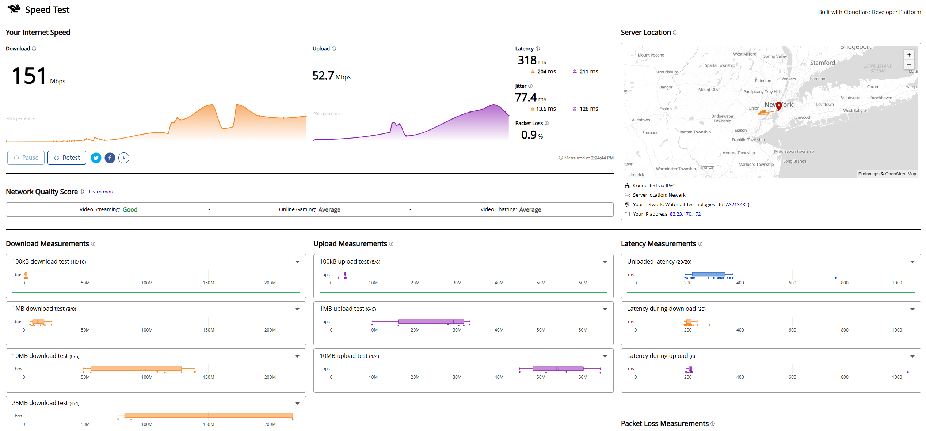Share results on Facebook
This screenshot has width=926, height=431.
110,158
